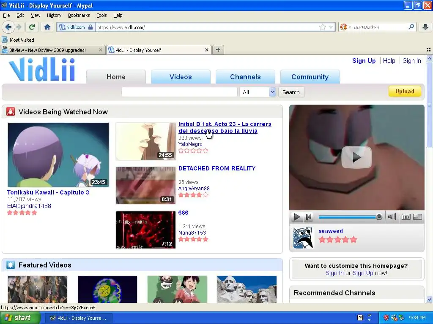Close the VidLii tab
Image resolution: width=433 pixels, height=324 pixels.
(206, 50)
